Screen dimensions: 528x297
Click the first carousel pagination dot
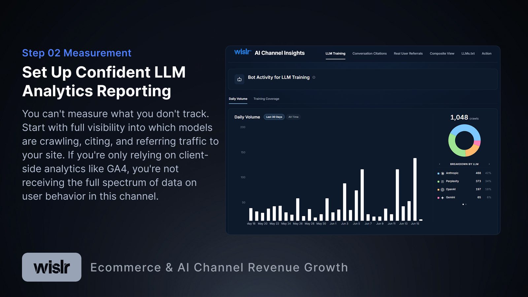tap(463, 204)
